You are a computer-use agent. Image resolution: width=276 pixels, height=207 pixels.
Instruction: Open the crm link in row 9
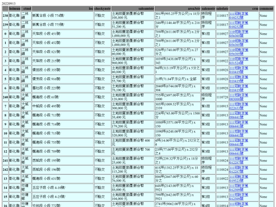tap(239, 124)
